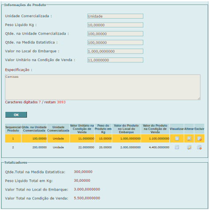Click the total value 300,00000
Viewport: 209px width, 210px height.
[83, 172]
